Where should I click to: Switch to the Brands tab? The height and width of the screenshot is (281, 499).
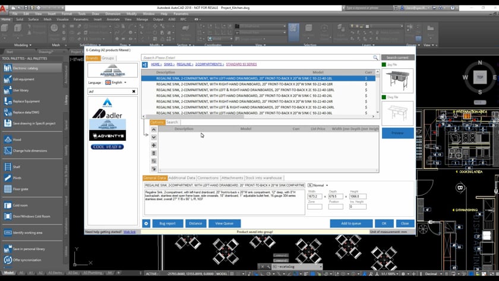93,58
